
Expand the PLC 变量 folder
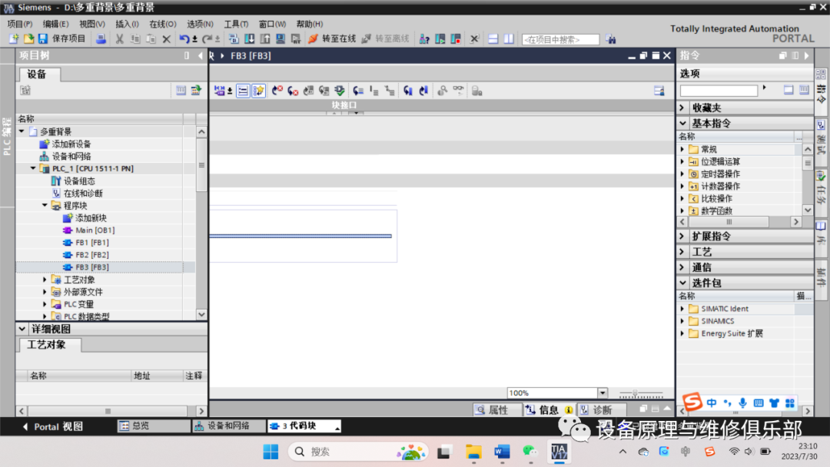click(45, 304)
